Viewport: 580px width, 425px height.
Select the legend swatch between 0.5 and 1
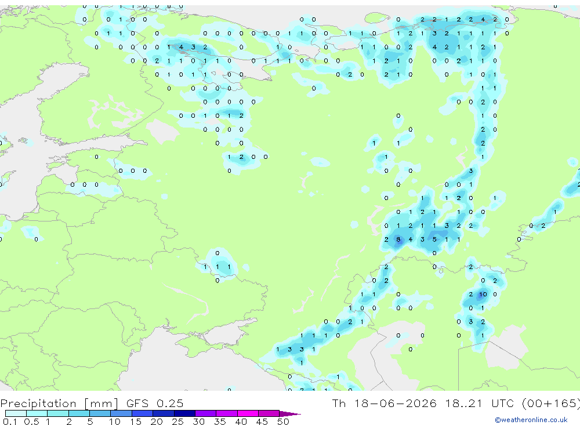point(37,413)
